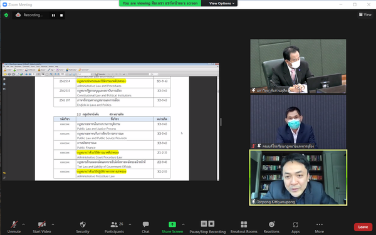Click the 'You are viewing' green banner
The height and width of the screenshot is (235, 376).
pyautogui.click(x=160, y=3)
